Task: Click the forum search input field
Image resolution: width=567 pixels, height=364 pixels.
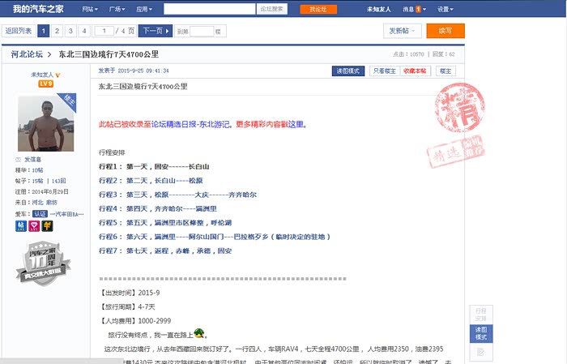Action: pyautogui.click(x=209, y=9)
